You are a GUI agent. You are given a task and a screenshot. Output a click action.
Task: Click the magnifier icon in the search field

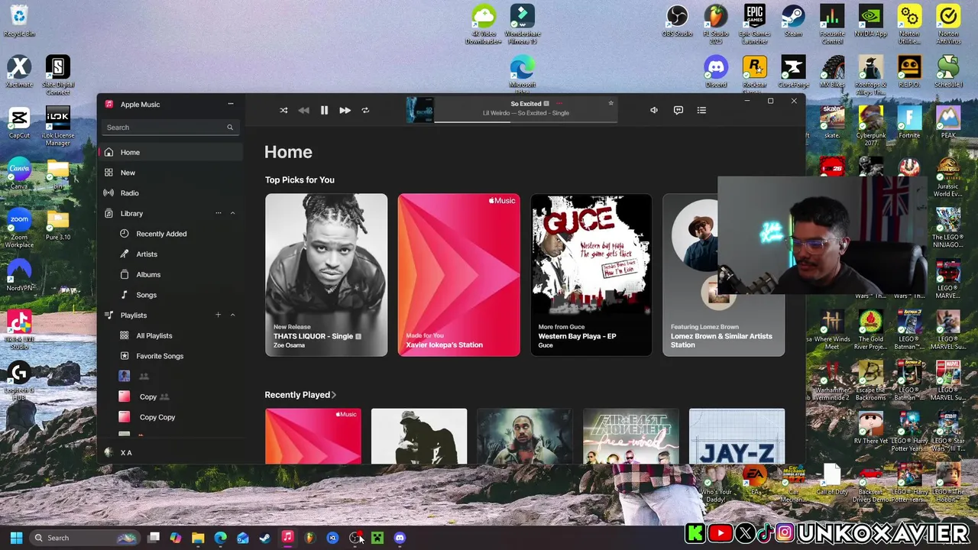pos(230,128)
